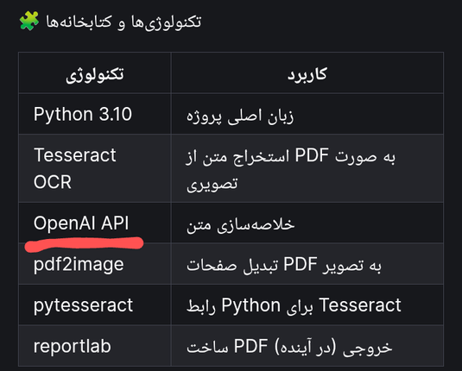The height and width of the screenshot is (371, 462).
Task: Click the تکنولوژی‌ها و کتابخانه‌ها heading text
Action: coord(123,22)
